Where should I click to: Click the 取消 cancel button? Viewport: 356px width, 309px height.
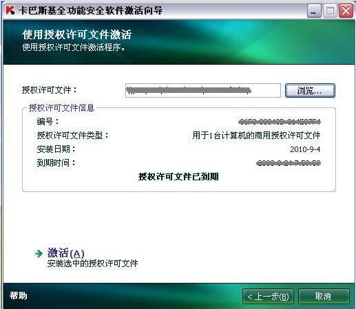click(x=324, y=297)
